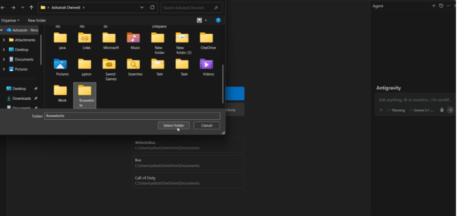Click the search magnifier icon
The image size is (457, 216).
pos(216,8)
